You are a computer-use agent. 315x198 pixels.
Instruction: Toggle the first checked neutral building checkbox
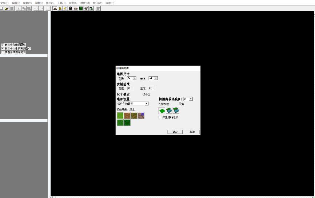(3, 45)
